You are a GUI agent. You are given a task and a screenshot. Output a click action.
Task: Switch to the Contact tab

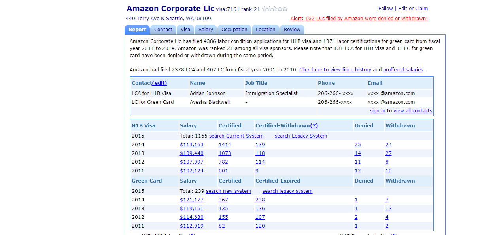pos(163,30)
